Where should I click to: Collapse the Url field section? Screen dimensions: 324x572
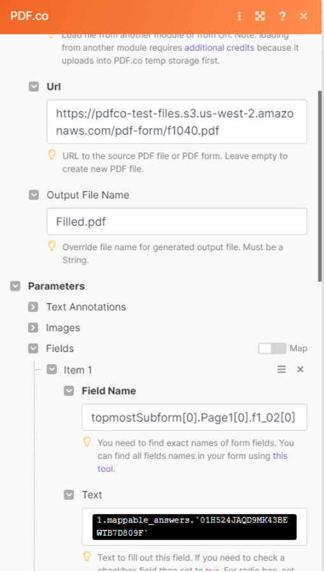point(34,87)
